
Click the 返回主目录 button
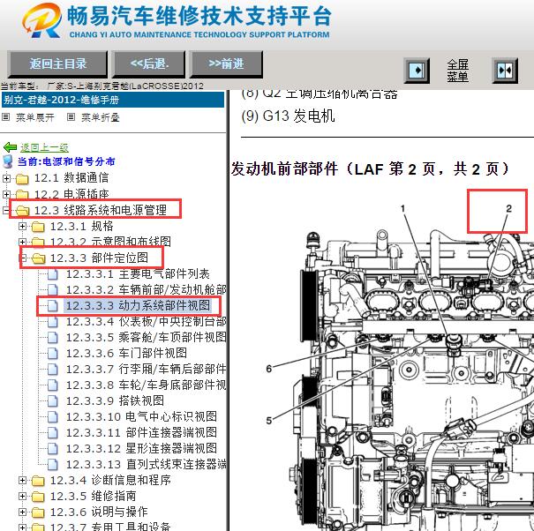click(57, 64)
